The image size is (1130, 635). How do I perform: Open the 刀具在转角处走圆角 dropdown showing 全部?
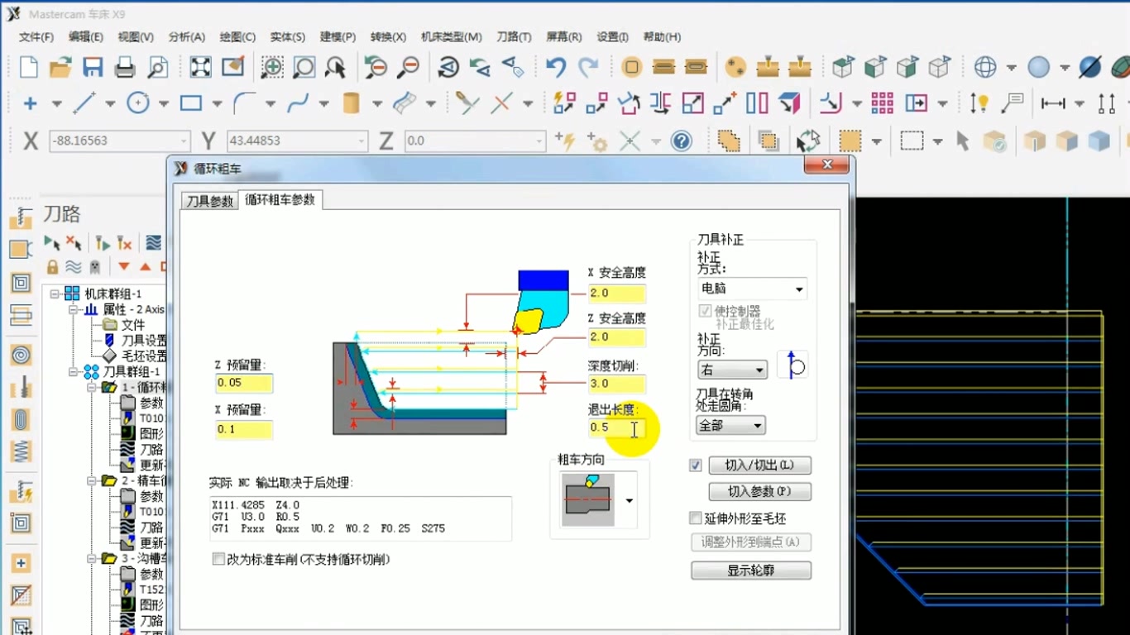click(x=731, y=425)
